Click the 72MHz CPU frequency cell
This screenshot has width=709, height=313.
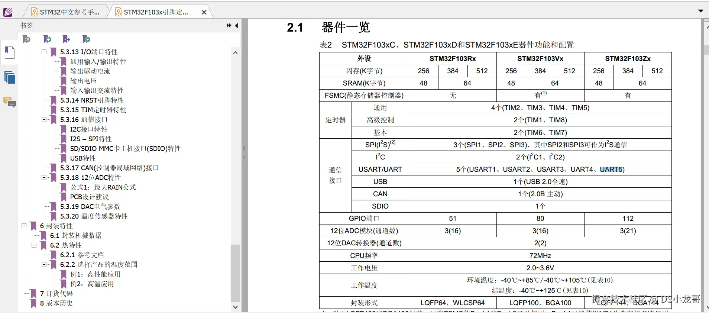pos(540,256)
